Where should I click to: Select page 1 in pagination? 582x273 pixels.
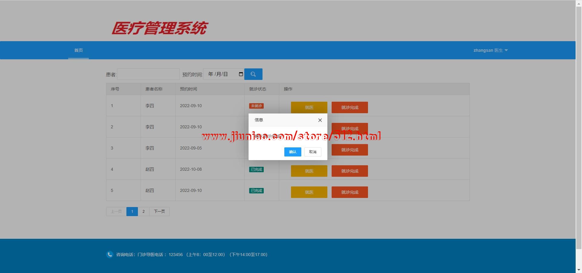(x=132, y=212)
